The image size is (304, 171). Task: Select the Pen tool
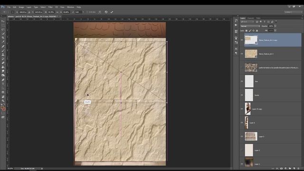tap(3, 80)
